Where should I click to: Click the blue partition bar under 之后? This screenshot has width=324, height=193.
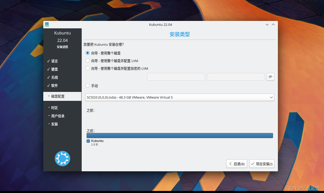[x=180, y=136]
